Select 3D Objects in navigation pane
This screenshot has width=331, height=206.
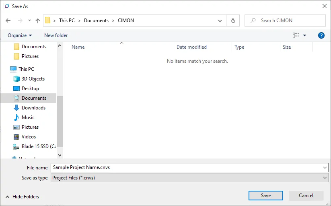point(33,79)
